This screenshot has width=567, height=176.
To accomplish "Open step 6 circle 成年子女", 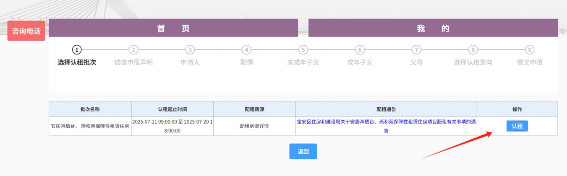I will 360,49.
